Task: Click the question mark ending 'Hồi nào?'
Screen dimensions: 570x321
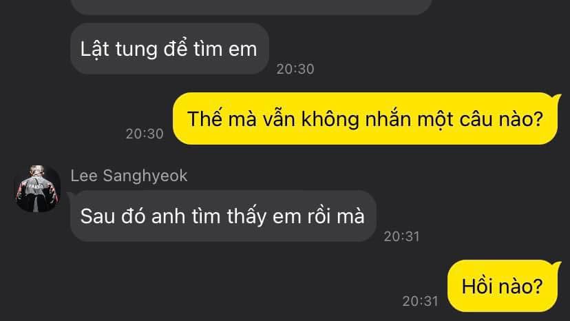Action: (538, 287)
